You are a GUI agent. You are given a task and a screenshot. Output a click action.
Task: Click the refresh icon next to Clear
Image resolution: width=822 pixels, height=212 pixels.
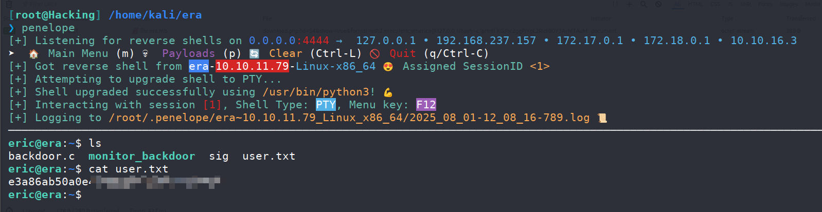pos(254,53)
